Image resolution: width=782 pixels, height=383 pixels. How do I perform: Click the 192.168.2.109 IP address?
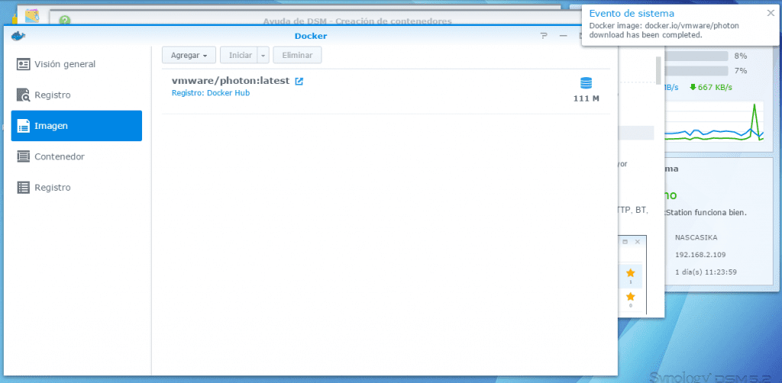700,255
